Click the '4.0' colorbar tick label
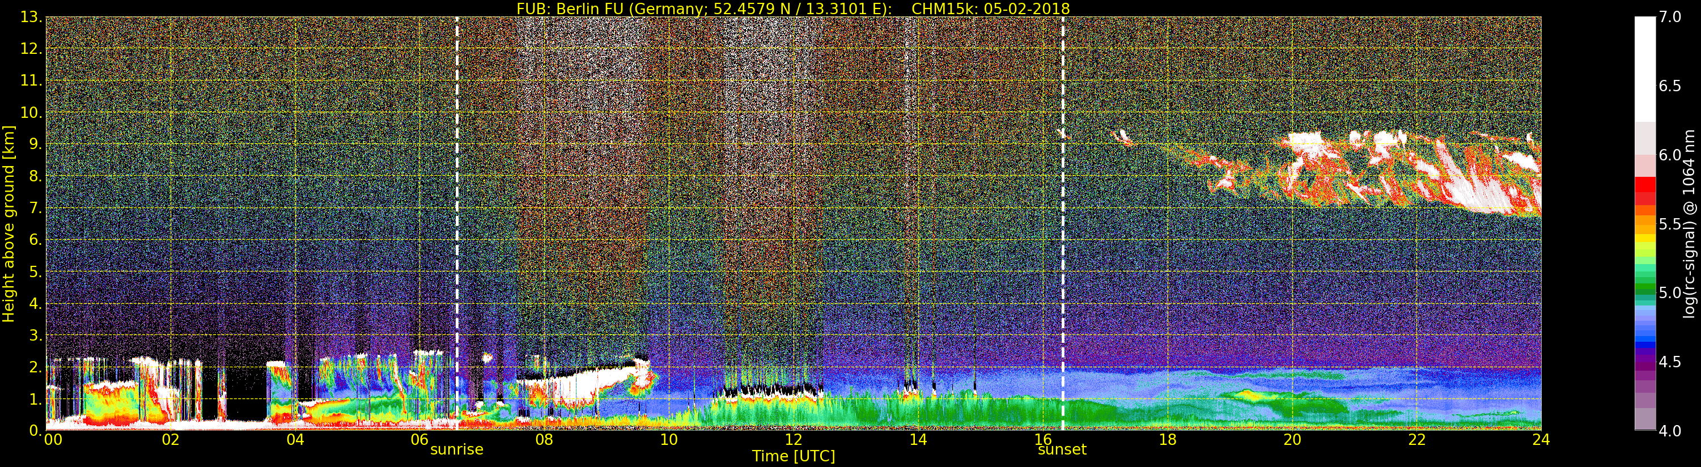Image resolution: width=1701 pixels, height=467 pixels. [1670, 431]
